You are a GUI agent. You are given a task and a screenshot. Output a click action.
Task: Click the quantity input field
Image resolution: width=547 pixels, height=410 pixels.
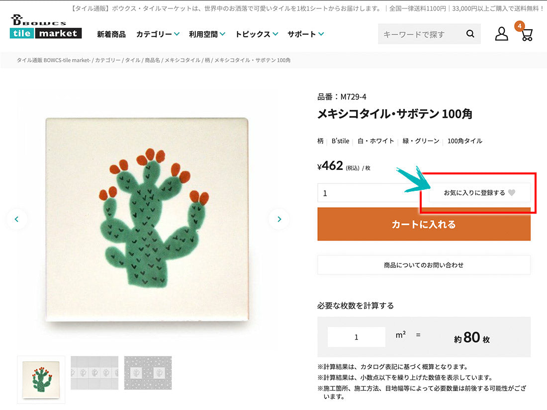tap(368, 193)
